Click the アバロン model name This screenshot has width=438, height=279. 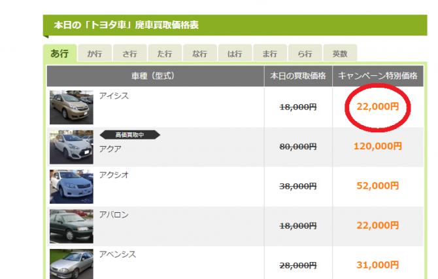pyautogui.click(x=114, y=215)
